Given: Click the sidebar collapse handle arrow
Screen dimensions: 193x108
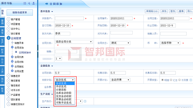Looking at the screenshot, I should click(38, 51).
